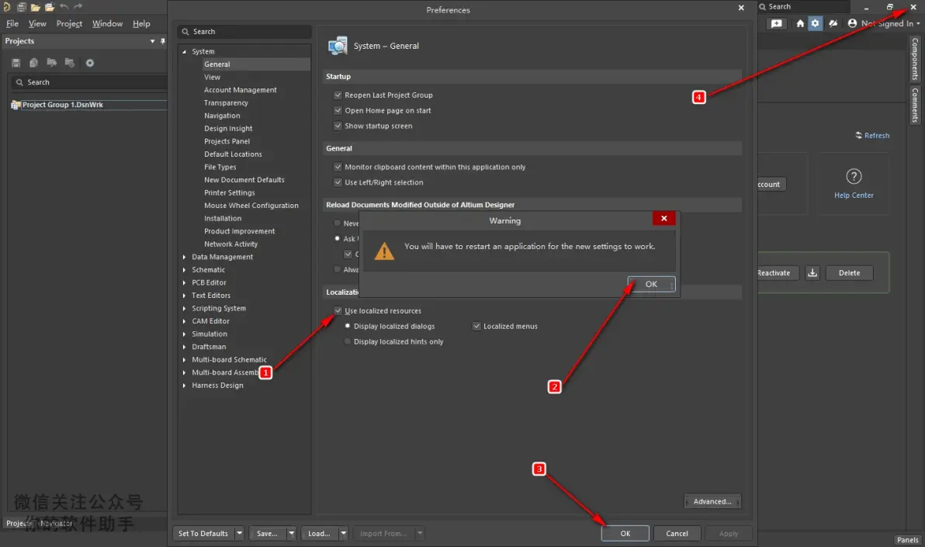Open the Help menu
925x547 pixels.
click(x=141, y=23)
